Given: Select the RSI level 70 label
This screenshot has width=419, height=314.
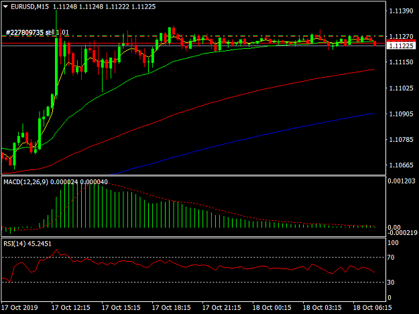Looking at the screenshot, I should (x=391, y=258).
